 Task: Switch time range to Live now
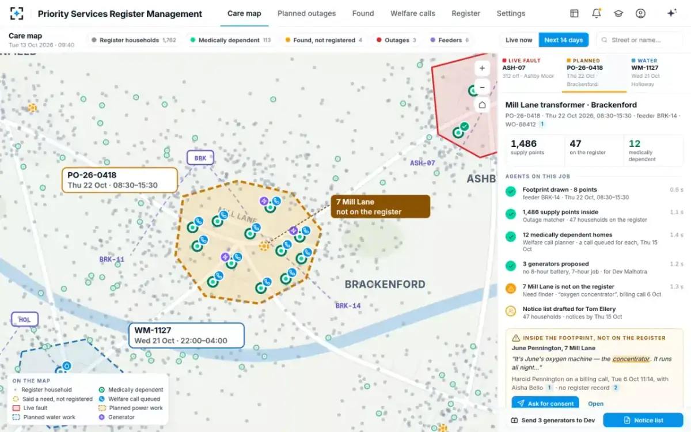coord(519,40)
